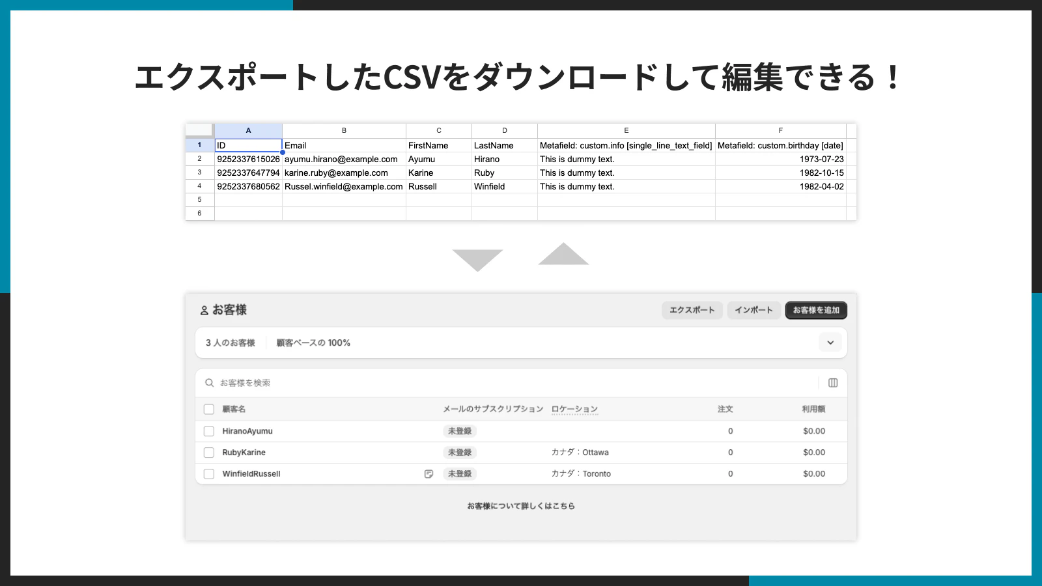Open the RubyKarine customer row
Viewport: 1042px width, 586px height.
pos(521,453)
